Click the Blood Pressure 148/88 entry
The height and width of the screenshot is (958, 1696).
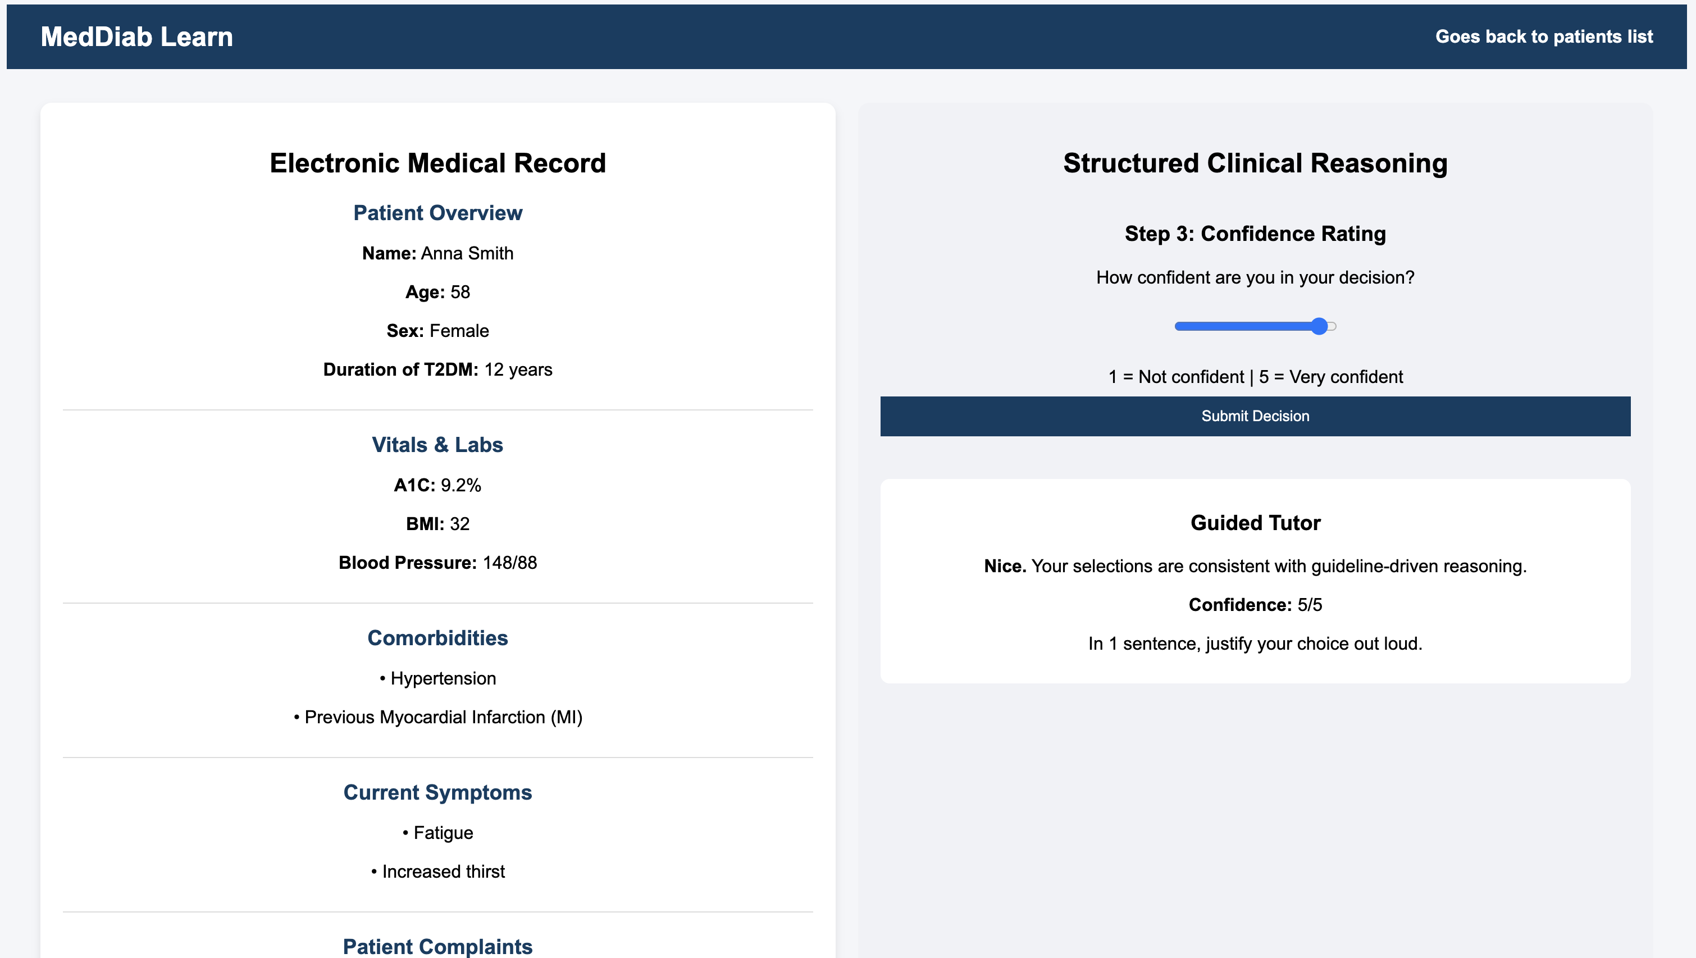pos(437,562)
